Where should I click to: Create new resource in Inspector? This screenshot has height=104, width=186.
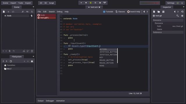pos(154,12)
